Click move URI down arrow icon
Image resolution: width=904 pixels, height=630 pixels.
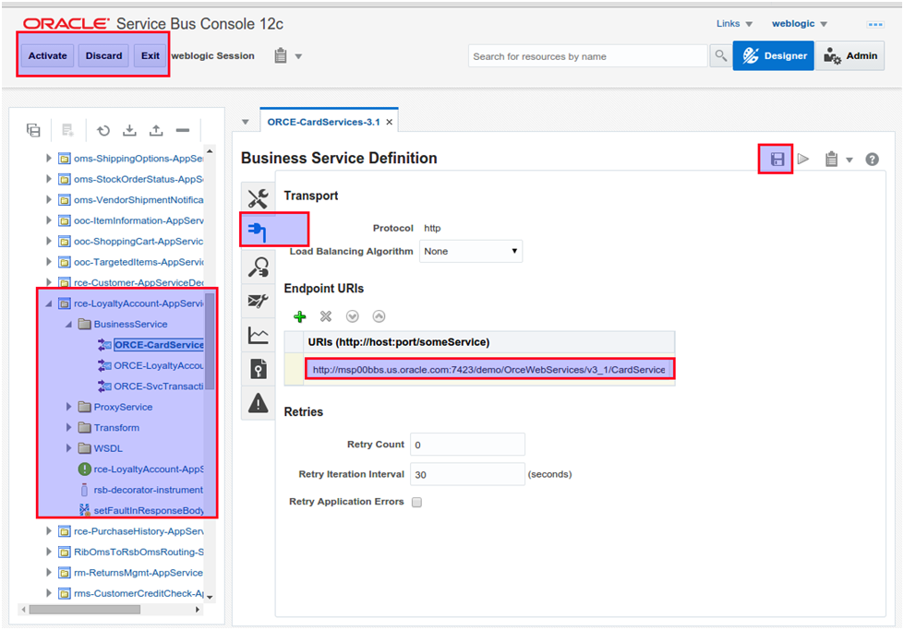tap(352, 316)
